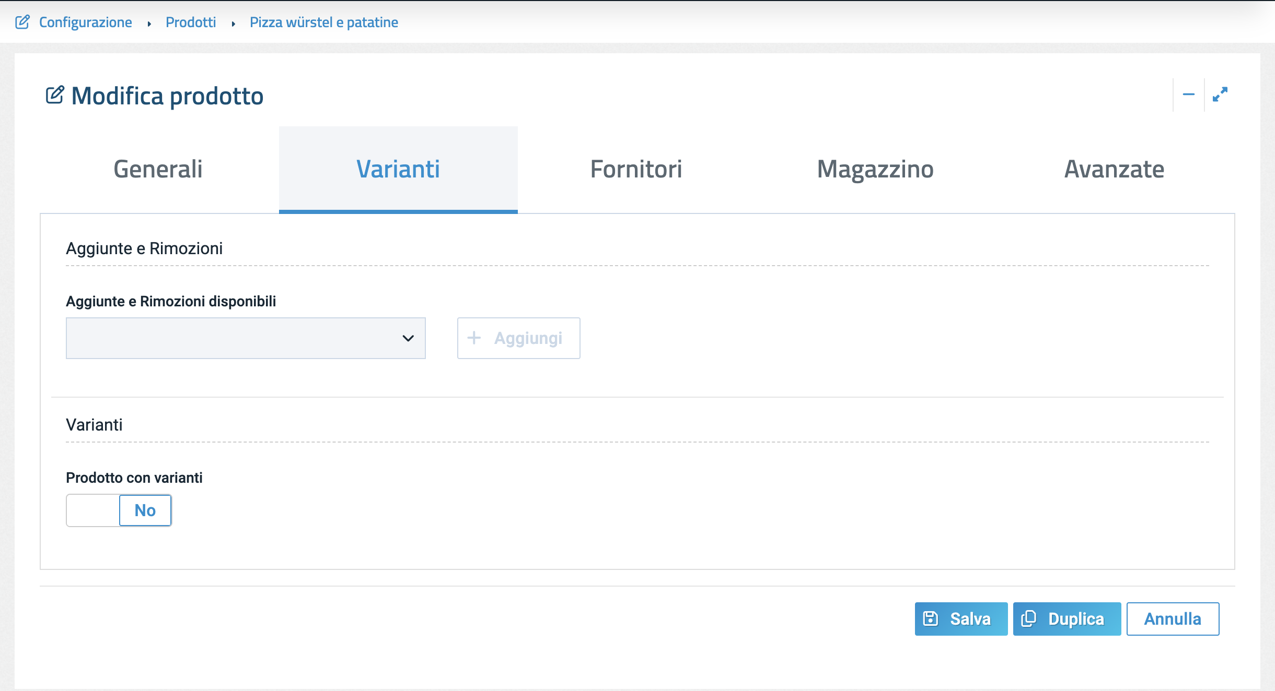Open the Prodotti breadcrumb link
The width and height of the screenshot is (1275, 691).
pyautogui.click(x=191, y=22)
